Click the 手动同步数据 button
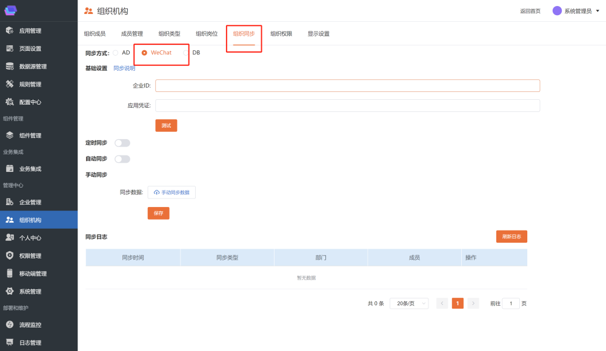Image resolution: width=606 pixels, height=351 pixels. click(x=171, y=192)
